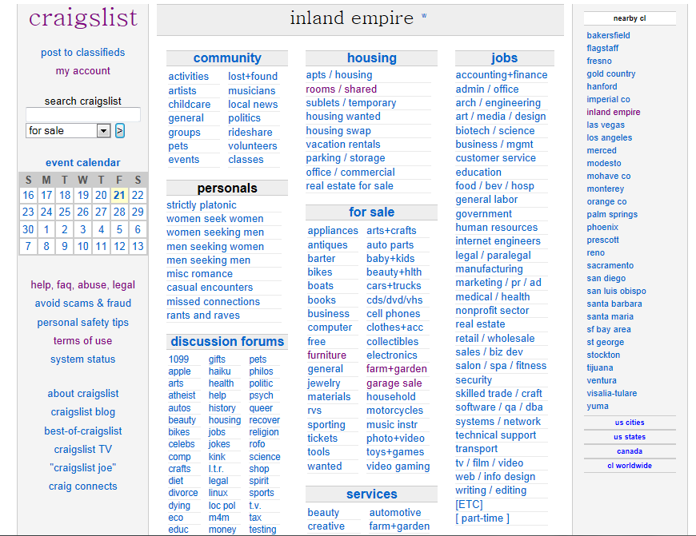
Task: Open the 'philos' forum
Action: tap(261, 371)
